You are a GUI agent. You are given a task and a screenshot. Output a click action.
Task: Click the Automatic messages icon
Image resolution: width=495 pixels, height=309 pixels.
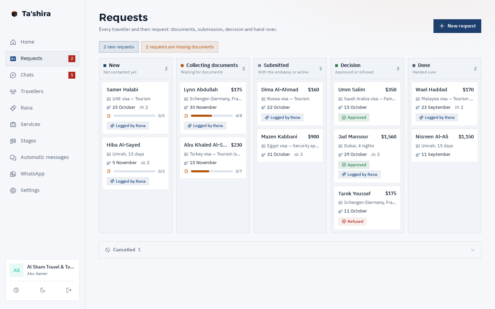(x=13, y=158)
